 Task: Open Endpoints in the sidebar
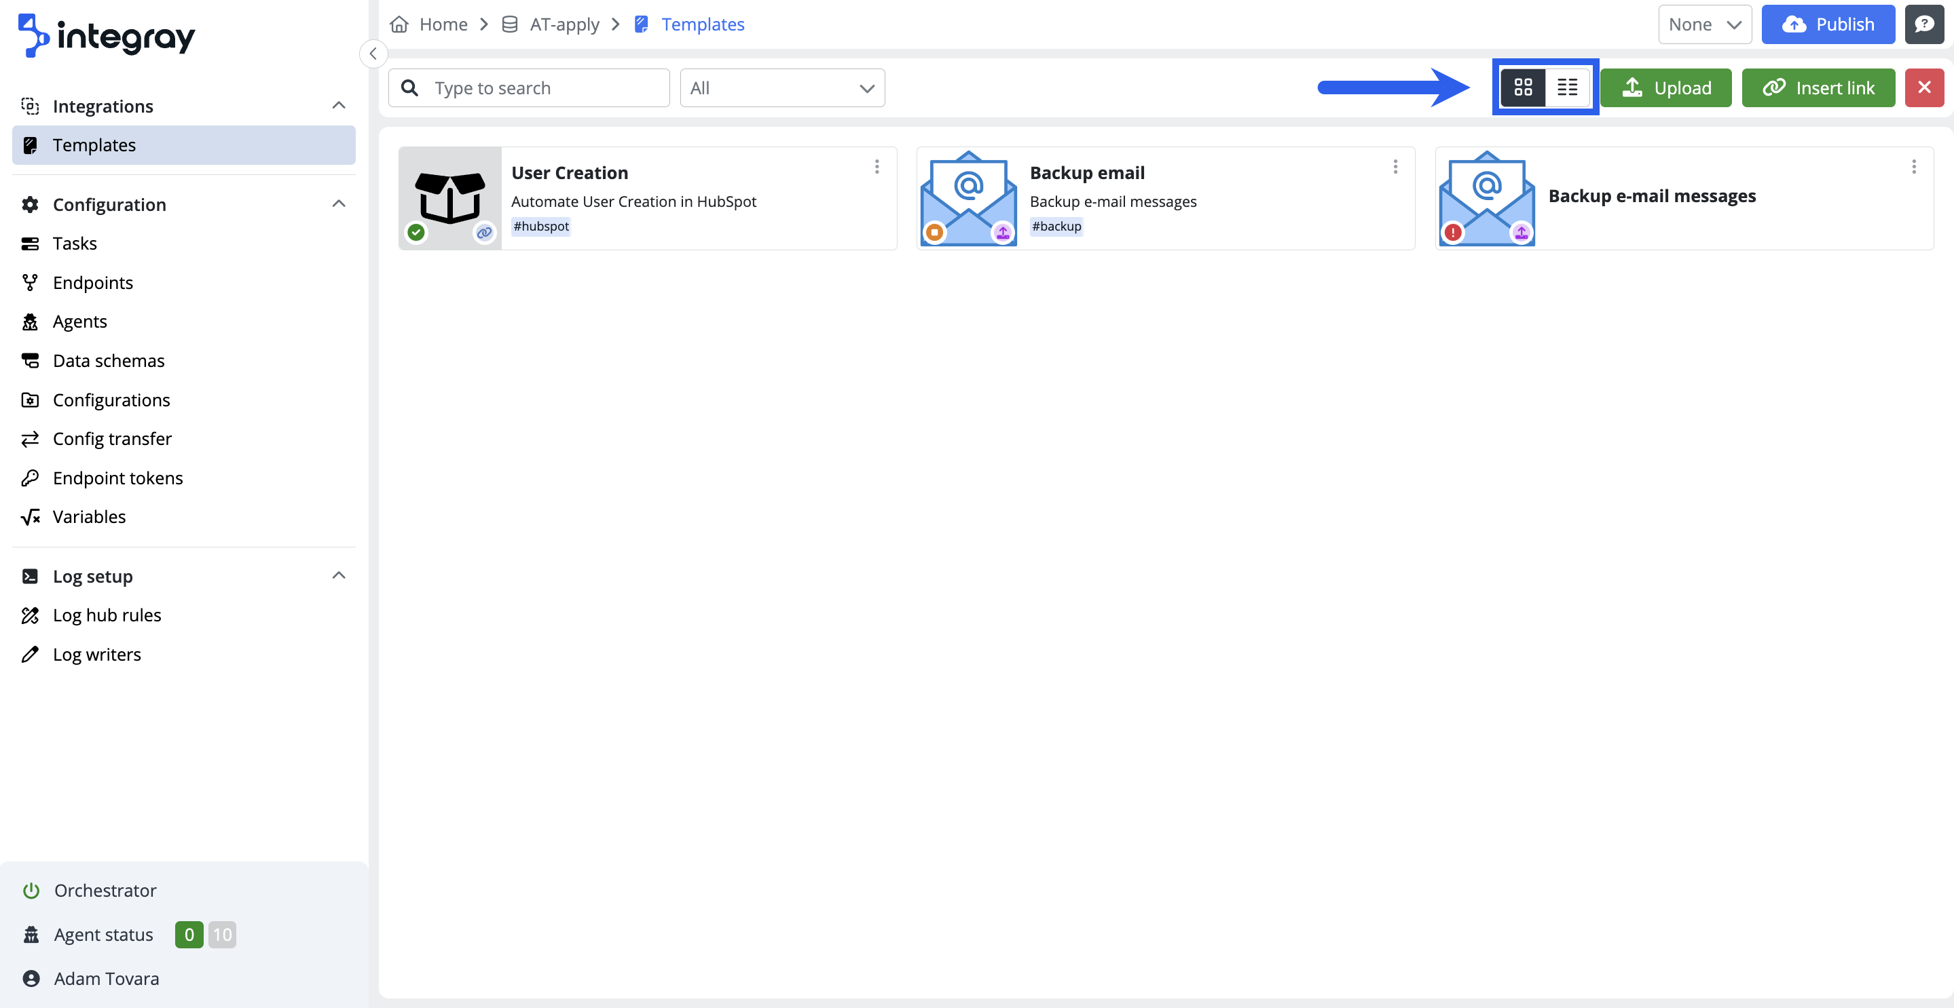[92, 283]
